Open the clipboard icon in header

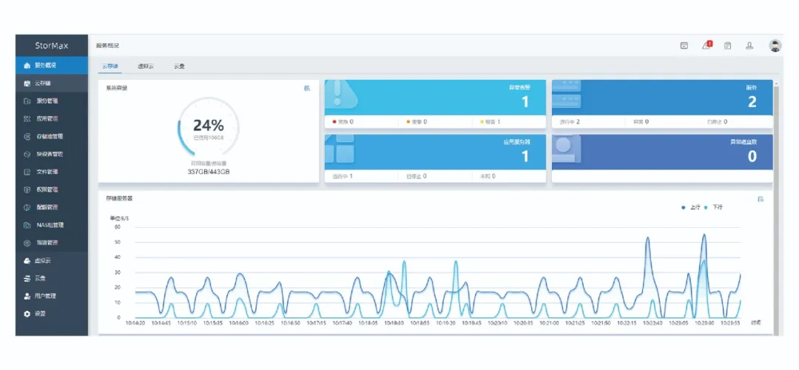pyautogui.click(x=727, y=46)
